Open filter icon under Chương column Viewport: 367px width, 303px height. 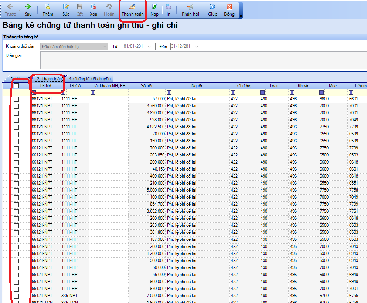(x=232, y=92)
